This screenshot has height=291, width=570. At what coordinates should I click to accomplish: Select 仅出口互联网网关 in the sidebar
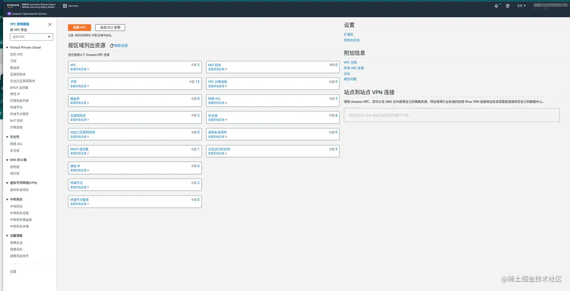[x=23, y=81]
